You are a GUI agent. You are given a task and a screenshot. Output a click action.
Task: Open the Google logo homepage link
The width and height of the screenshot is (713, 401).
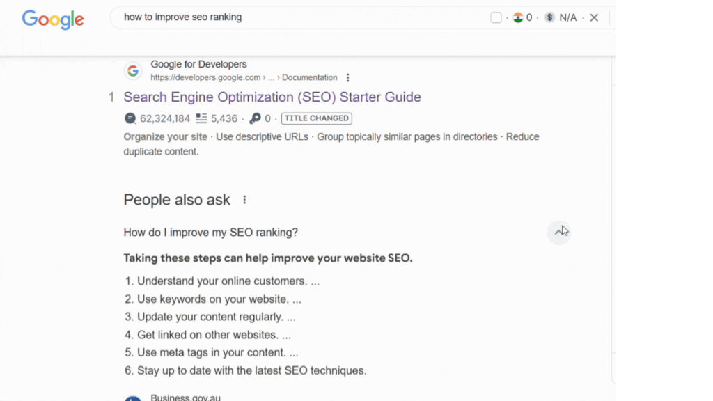53,19
